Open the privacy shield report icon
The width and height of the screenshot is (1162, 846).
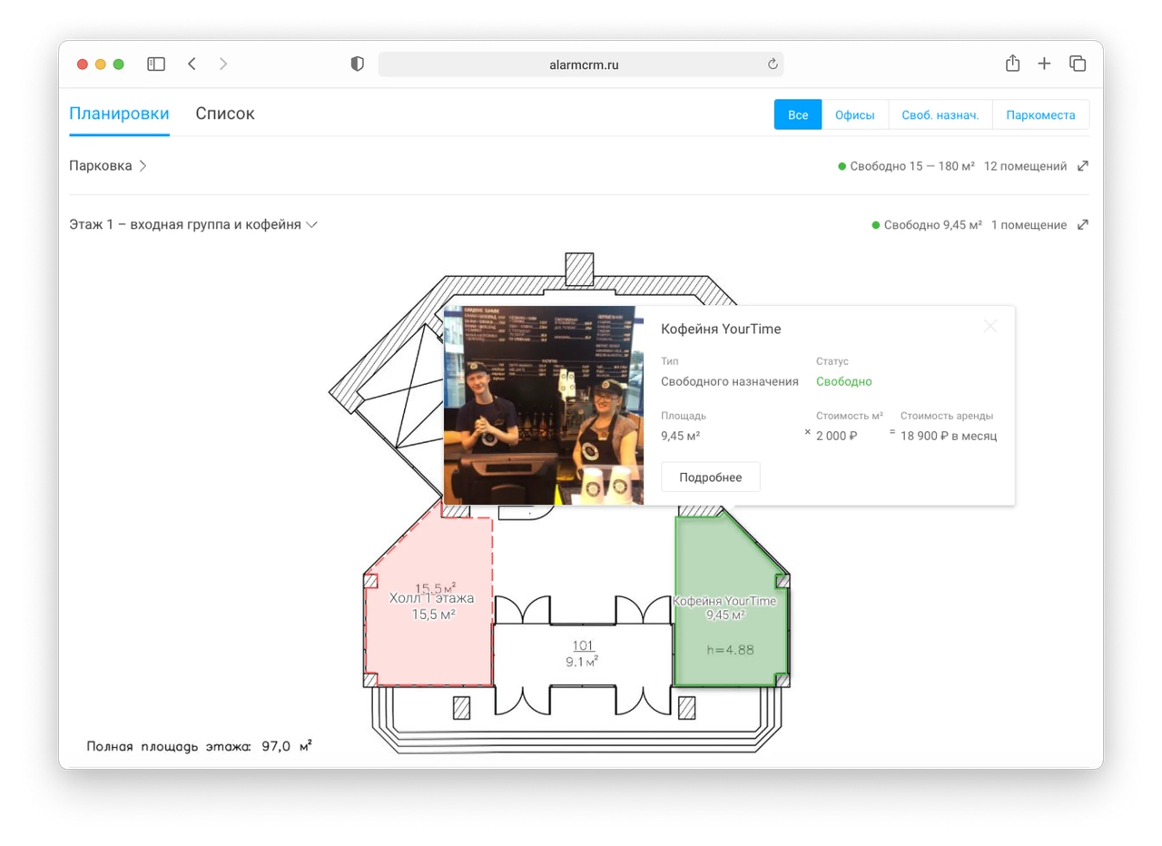click(x=358, y=64)
